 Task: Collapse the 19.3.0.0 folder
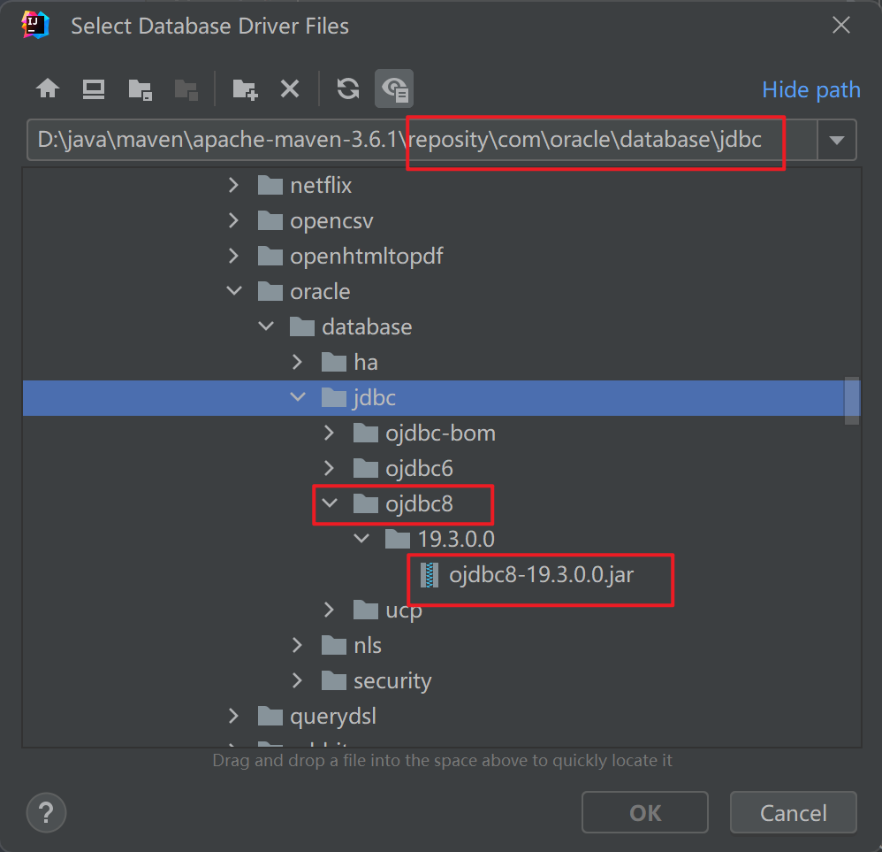pos(361,539)
